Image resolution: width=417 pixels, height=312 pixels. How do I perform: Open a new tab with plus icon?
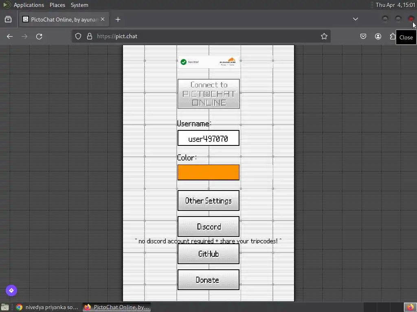(118, 19)
